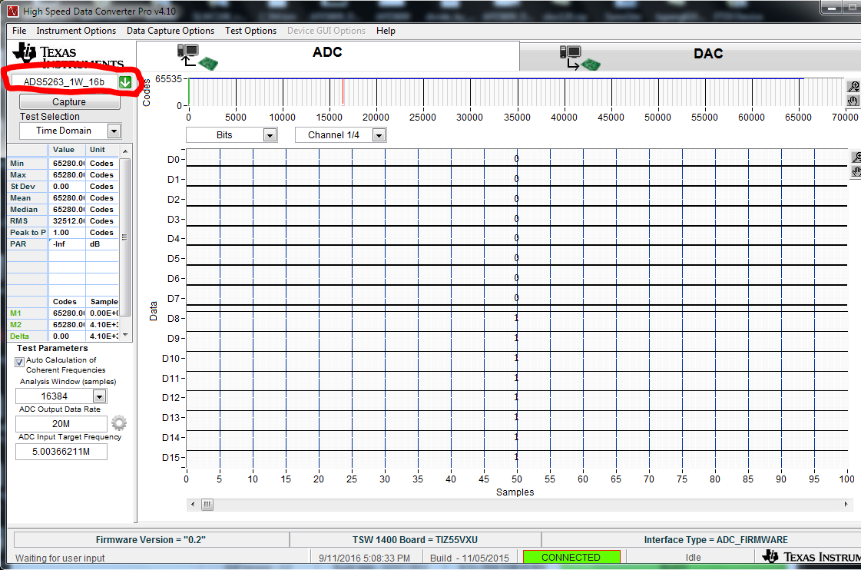Image resolution: width=861 pixels, height=570 pixels.
Task: Click the ADC Output Data Rate 20M field
Action: coord(61,424)
